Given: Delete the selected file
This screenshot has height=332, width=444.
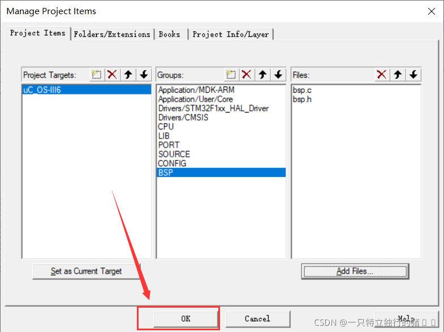Looking at the screenshot, I should coord(382,75).
